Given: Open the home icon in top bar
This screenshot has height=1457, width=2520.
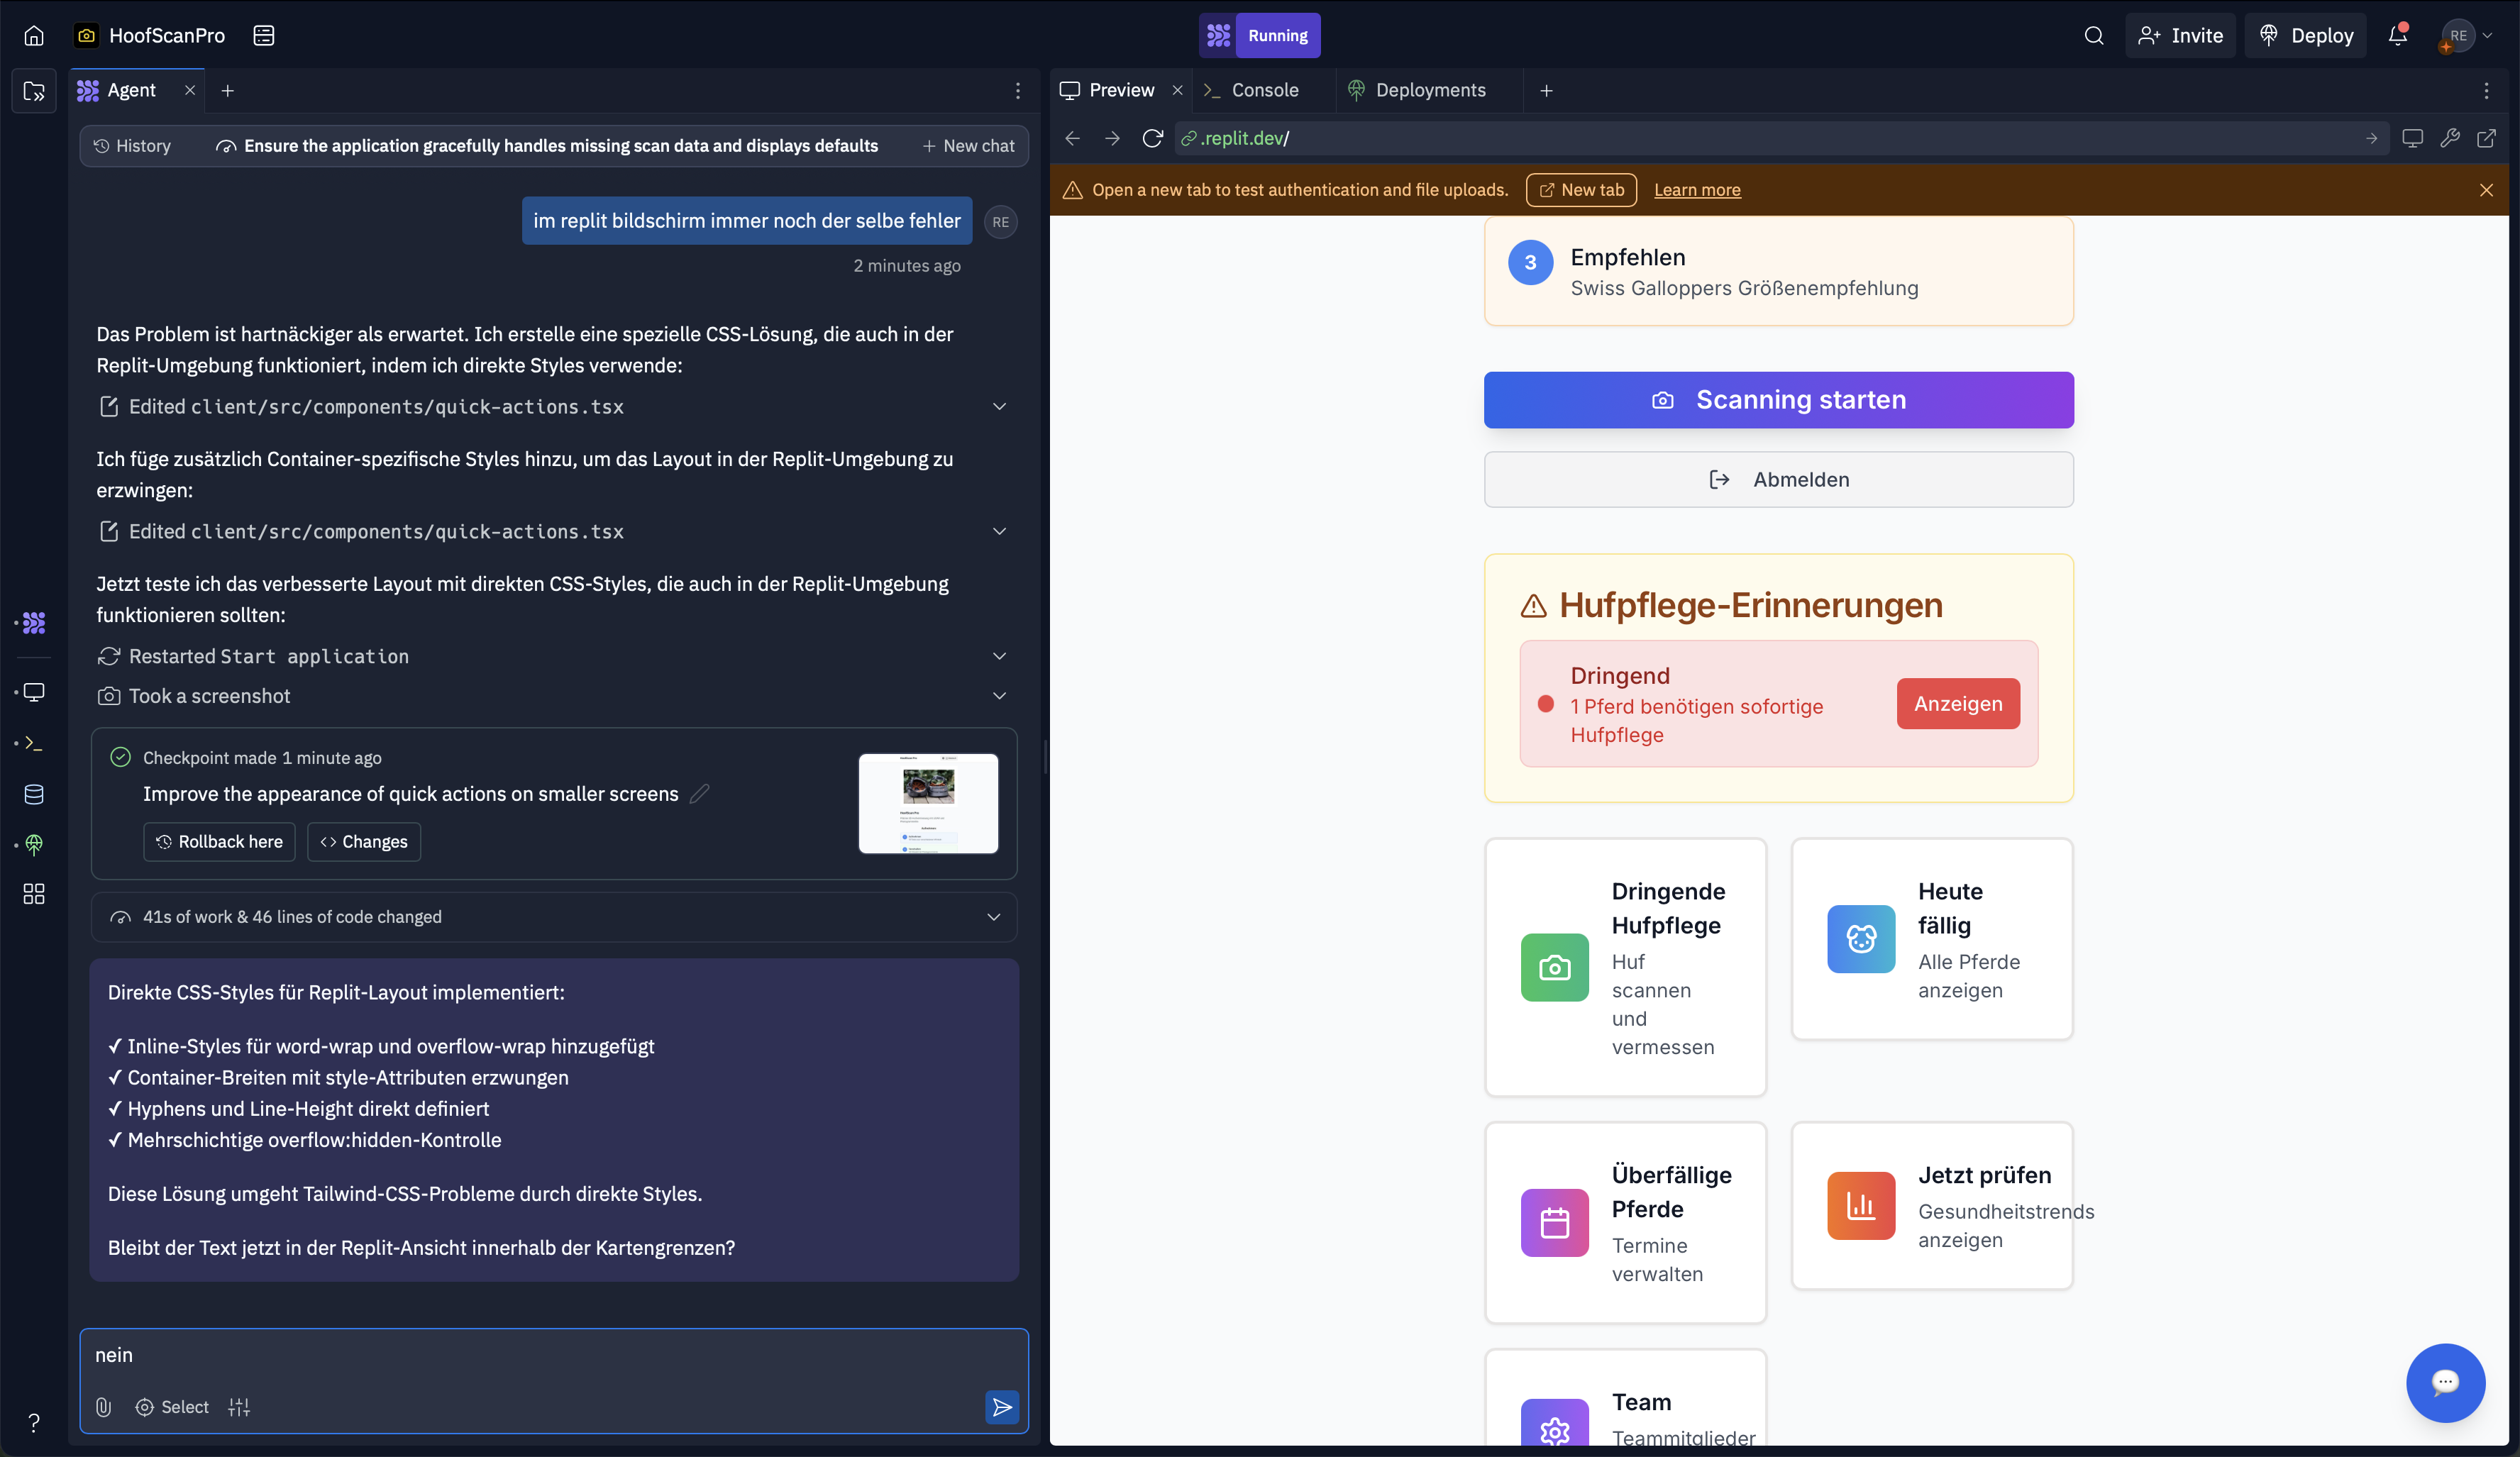Looking at the screenshot, I should coord(34,36).
